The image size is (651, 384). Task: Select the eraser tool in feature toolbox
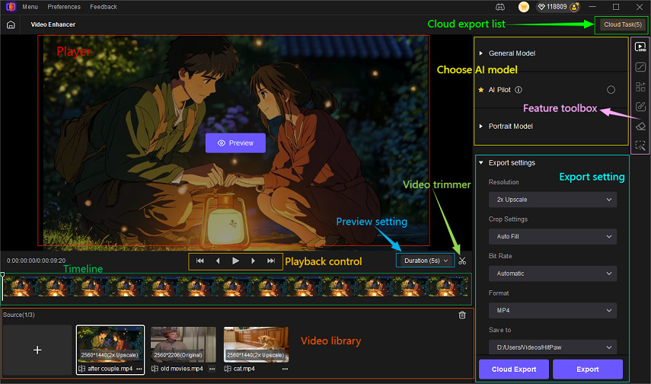640,126
